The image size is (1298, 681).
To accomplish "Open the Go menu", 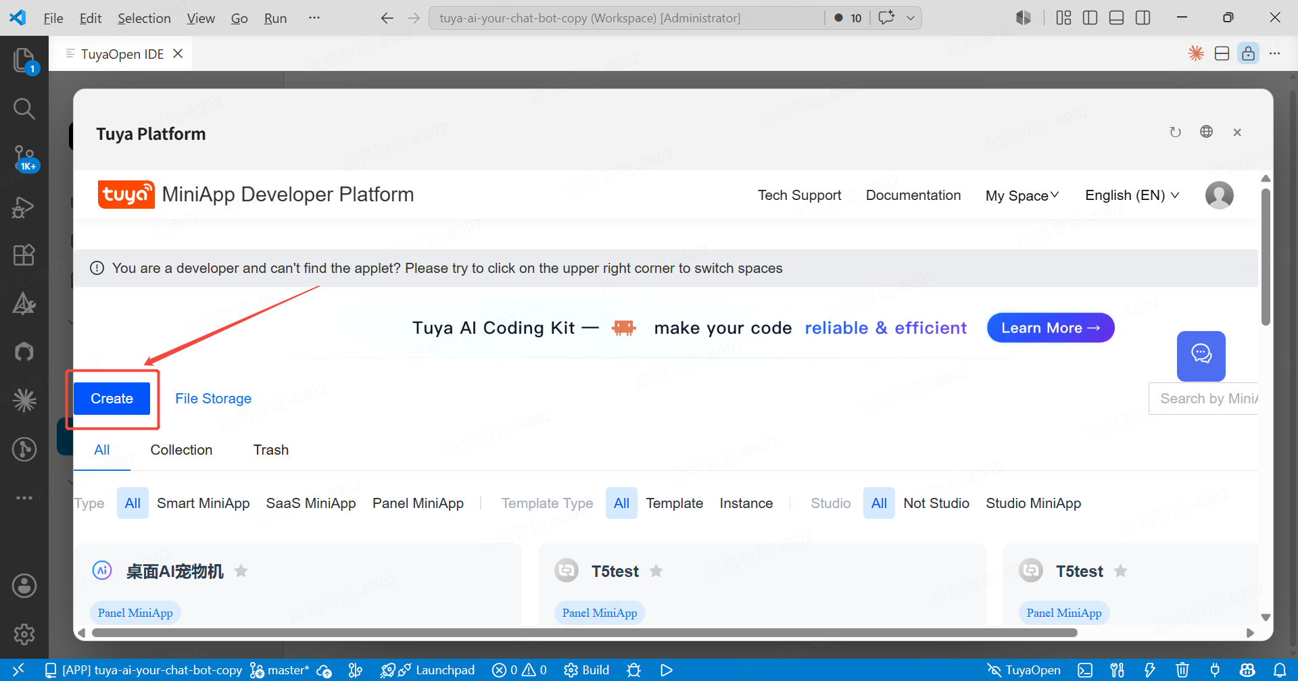I will (x=239, y=18).
